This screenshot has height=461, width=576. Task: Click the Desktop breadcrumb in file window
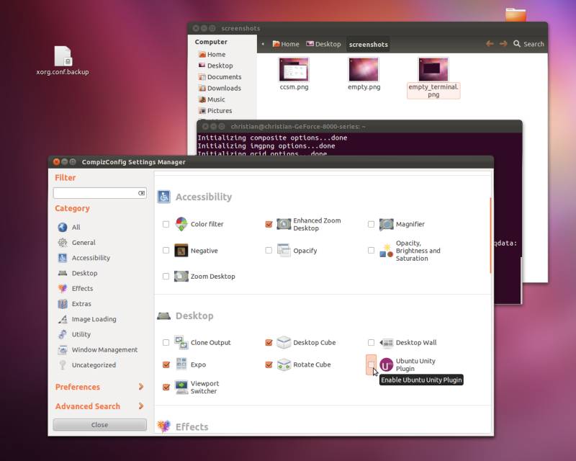[323, 44]
